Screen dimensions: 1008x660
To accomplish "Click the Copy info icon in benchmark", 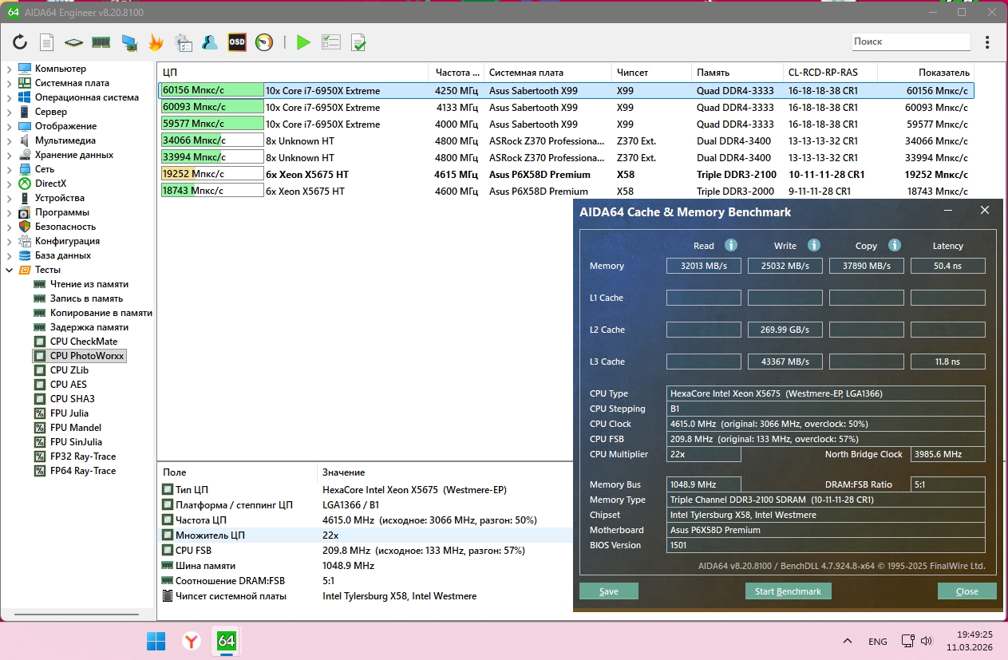I will pos(895,246).
